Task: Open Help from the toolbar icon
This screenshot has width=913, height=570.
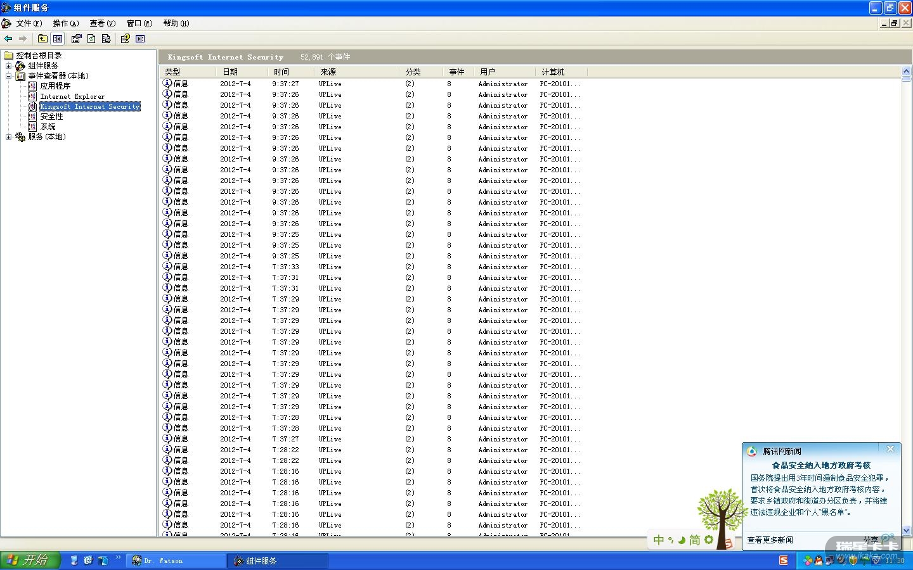Action: 126,39
